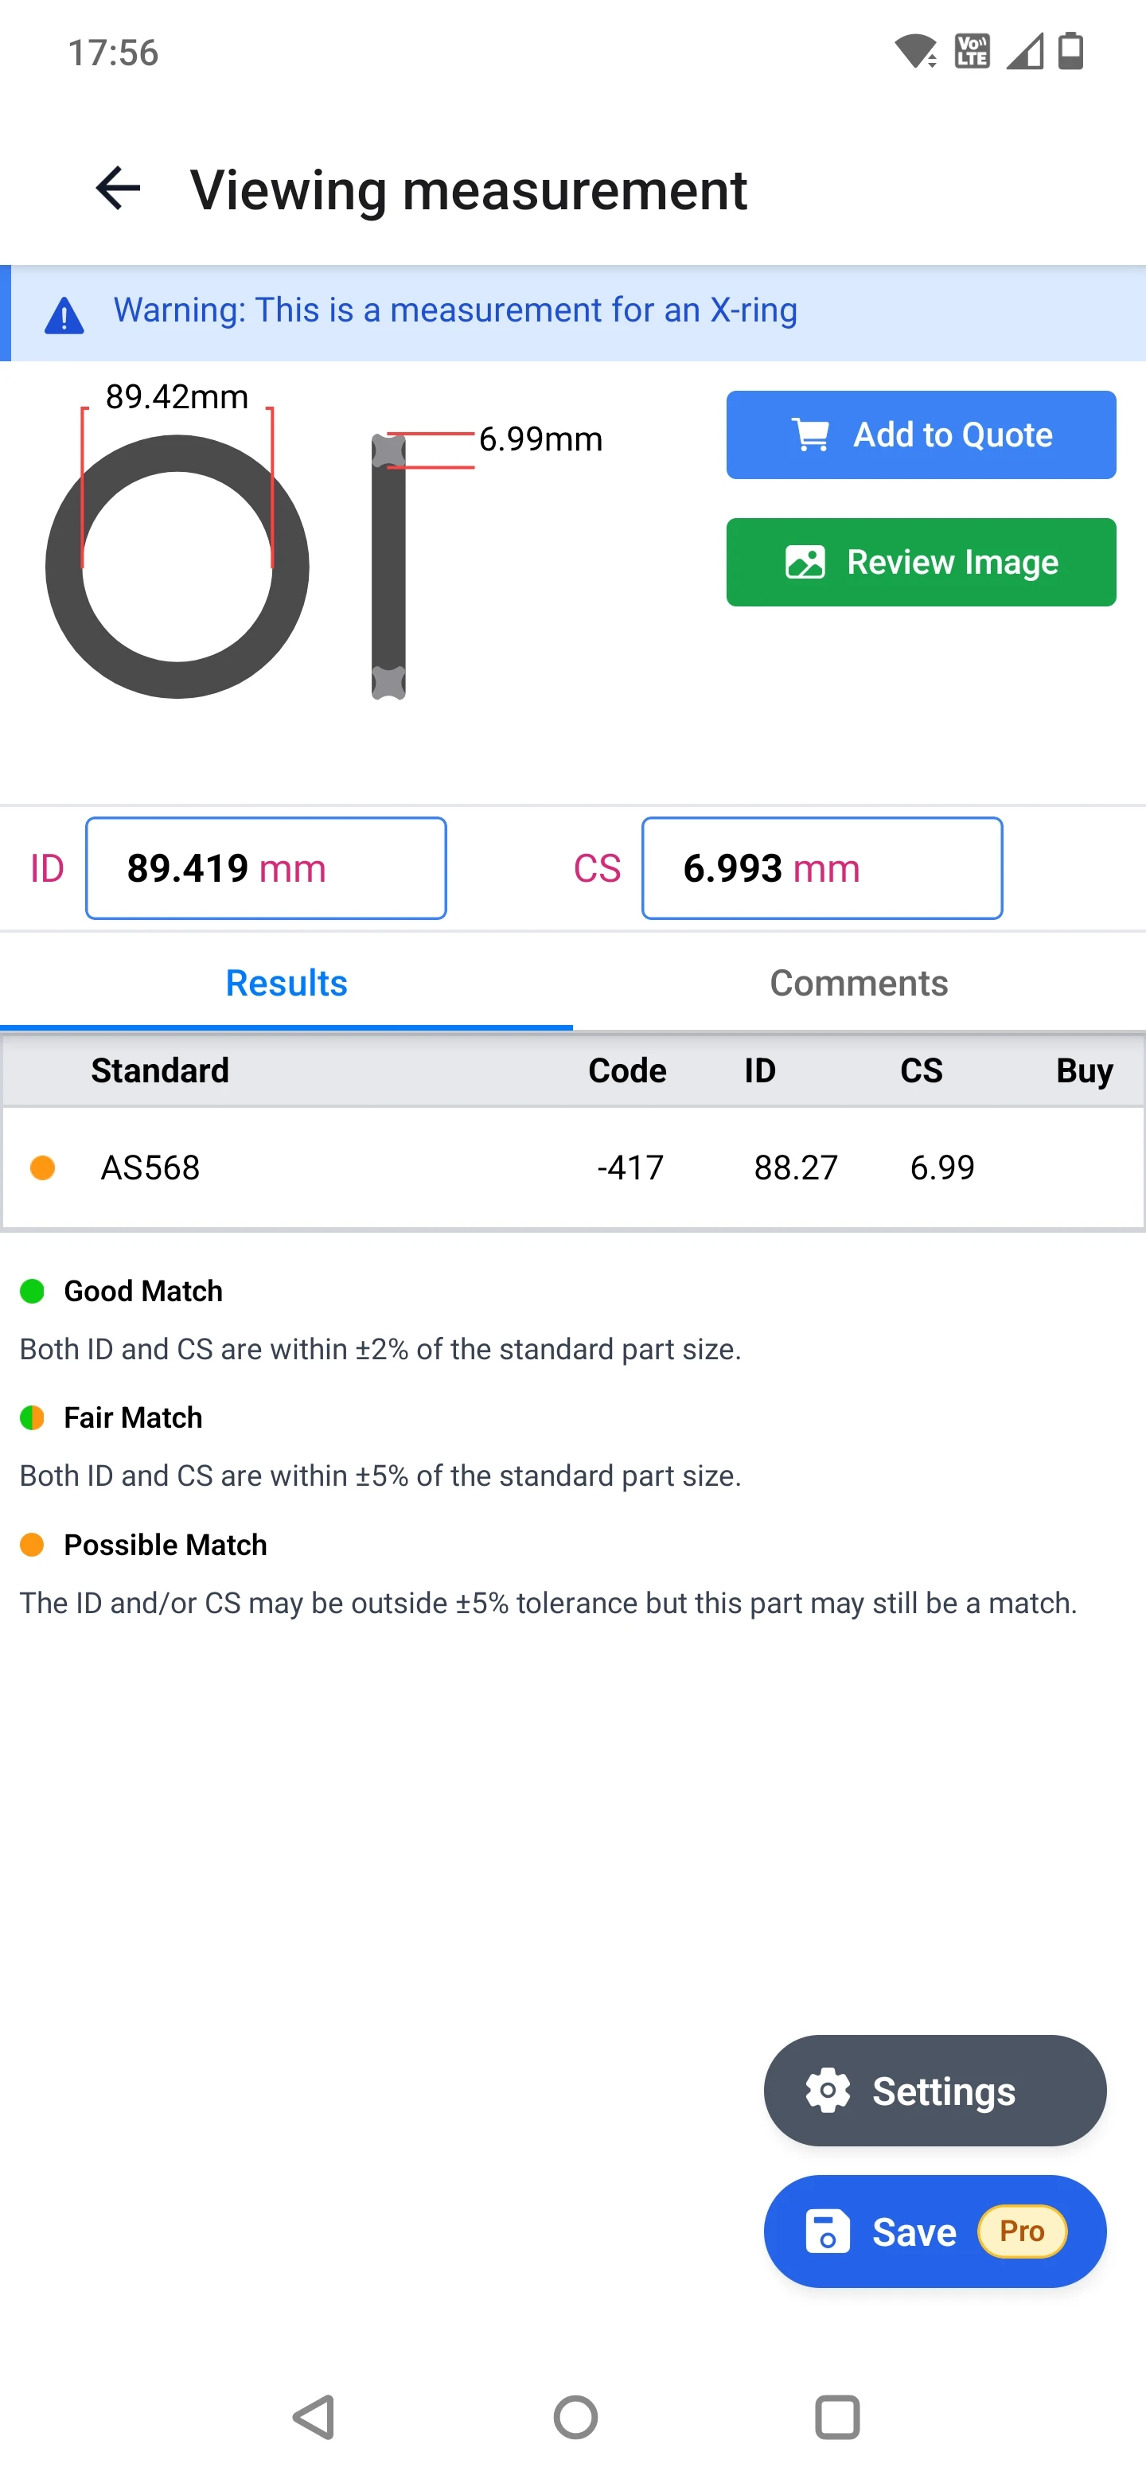The height and width of the screenshot is (2483, 1146).
Task: Tap the ring inner diameter diagram
Action: point(177,567)
